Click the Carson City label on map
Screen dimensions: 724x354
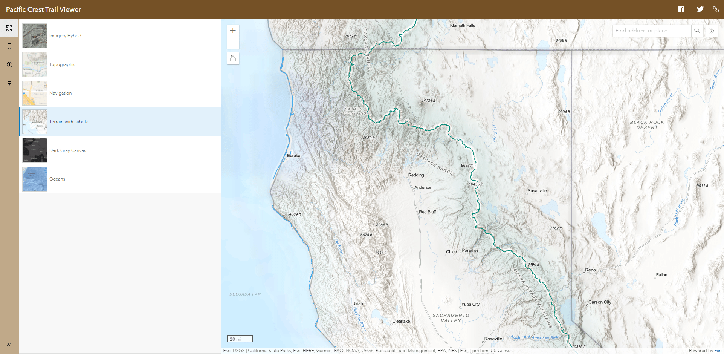(600, 302)
